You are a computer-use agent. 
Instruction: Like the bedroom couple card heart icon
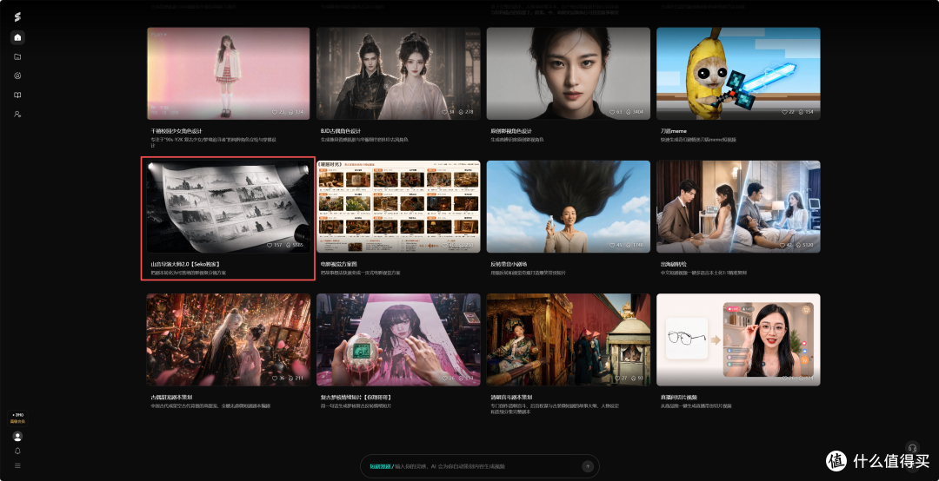point(782,245)
